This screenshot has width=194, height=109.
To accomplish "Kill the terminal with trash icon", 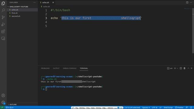I will click(185, 68).
